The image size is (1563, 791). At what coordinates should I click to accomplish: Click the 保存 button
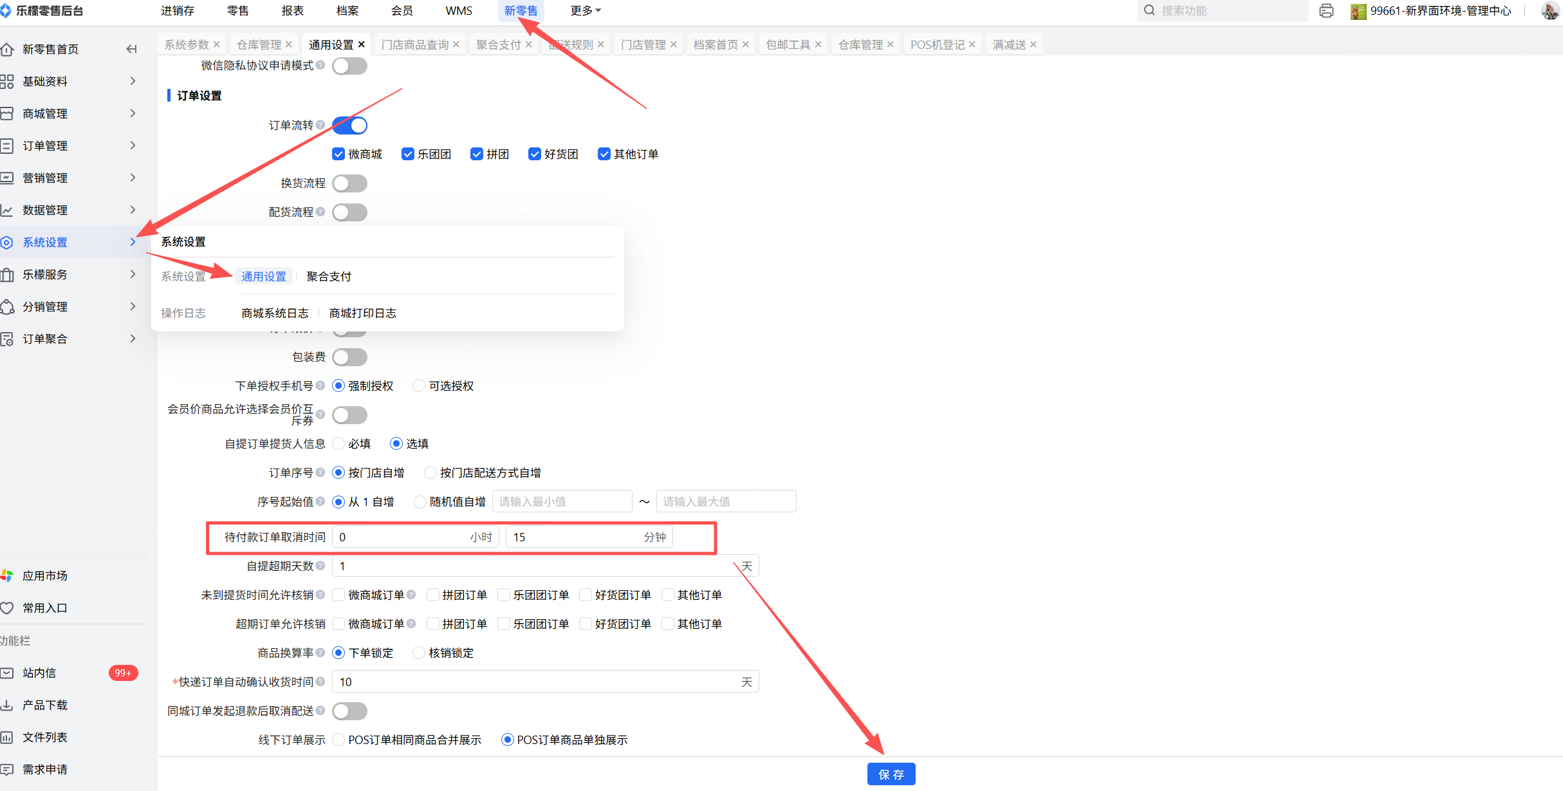(891, 774)
